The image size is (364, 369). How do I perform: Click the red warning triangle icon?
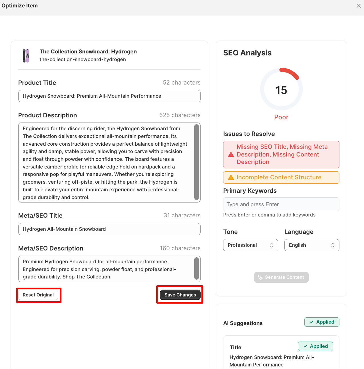[231, 155]
